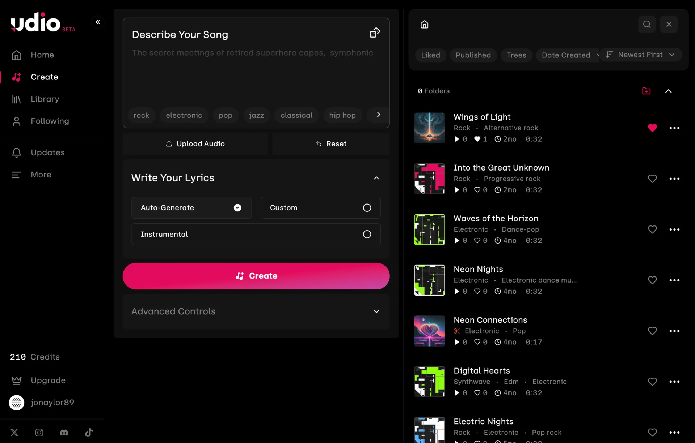Viewport: 695px width, 443px height.
Task: Unlike the song Wings of Light
Action: point(652,128)
